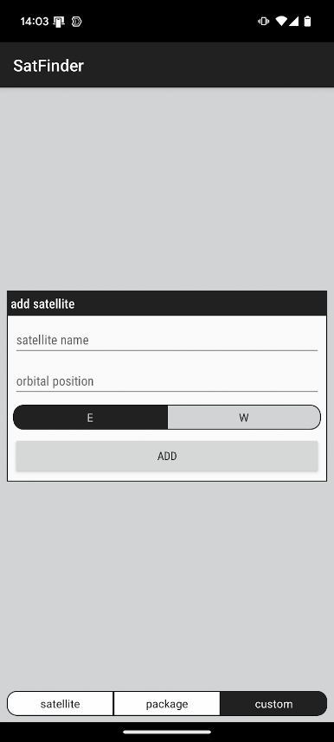The width and height of the screenshot is (334, 742).
Task: Focus the satellite name field
Action: (x=167, y=340)
